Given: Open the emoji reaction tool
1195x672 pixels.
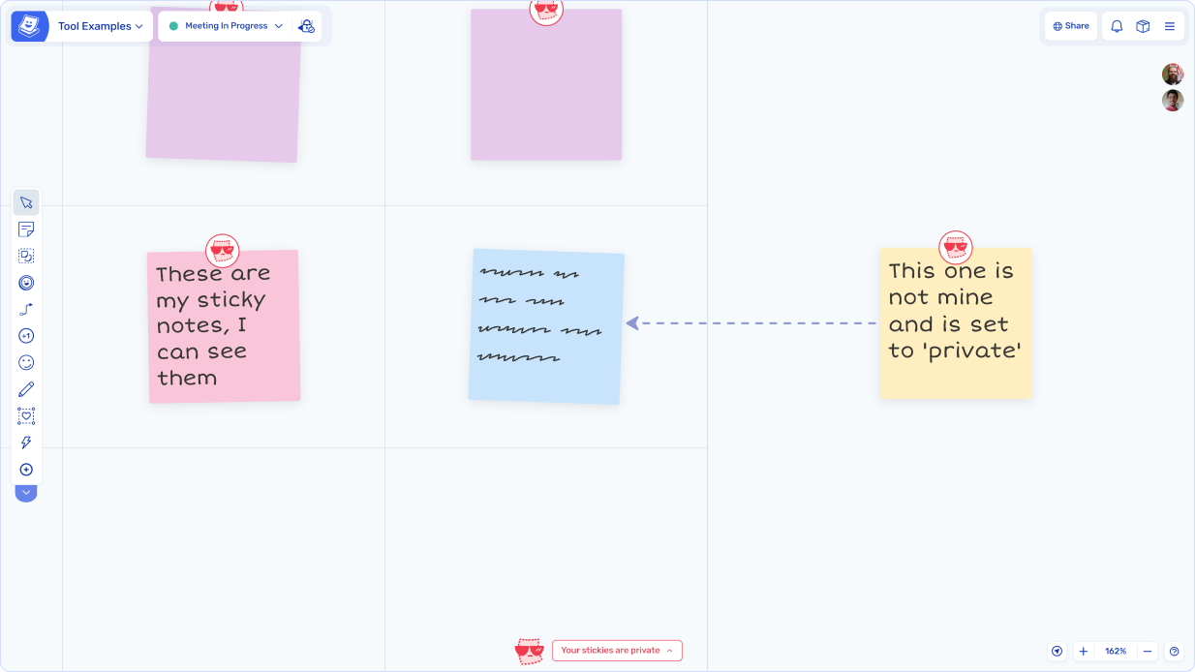Looking at the screenshot, I should [x=26, y=363].
